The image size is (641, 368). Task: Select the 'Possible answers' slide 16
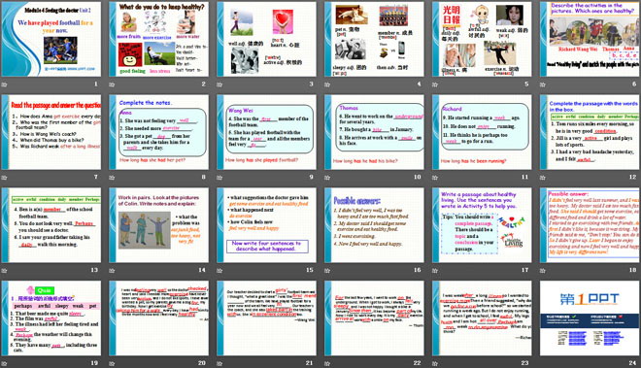(x=374, y=225)
